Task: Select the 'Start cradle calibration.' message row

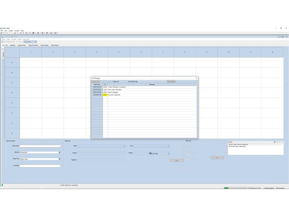Action: 144,90
